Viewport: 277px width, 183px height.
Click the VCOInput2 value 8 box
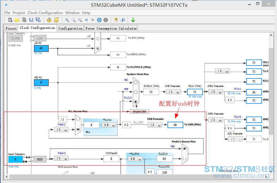111,159
